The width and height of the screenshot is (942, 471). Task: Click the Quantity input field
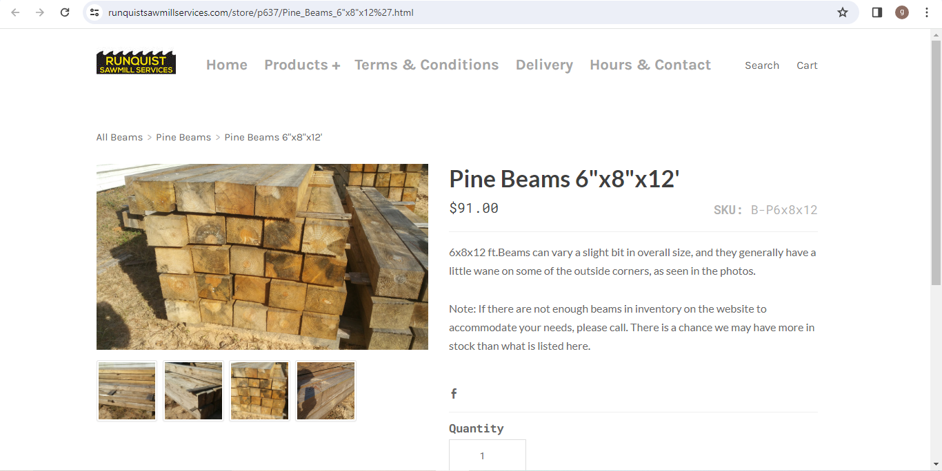point(488,455)
